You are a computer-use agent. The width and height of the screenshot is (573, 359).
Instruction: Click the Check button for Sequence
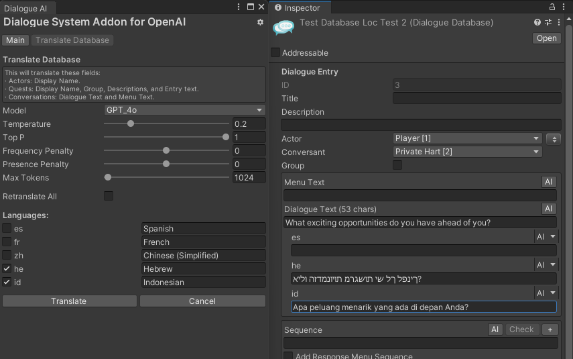521,329
